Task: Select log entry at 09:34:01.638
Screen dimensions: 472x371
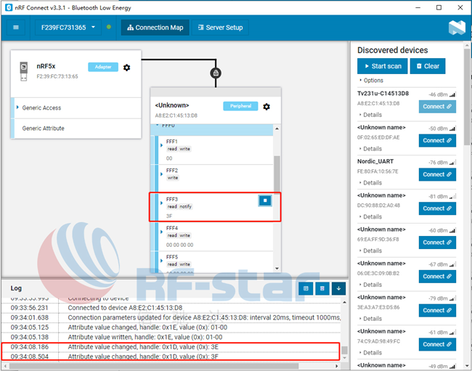Action: coord(171,318)
